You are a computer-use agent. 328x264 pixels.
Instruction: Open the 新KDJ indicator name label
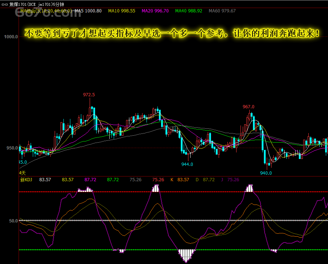pyautogui.click(x=26, y=180)
